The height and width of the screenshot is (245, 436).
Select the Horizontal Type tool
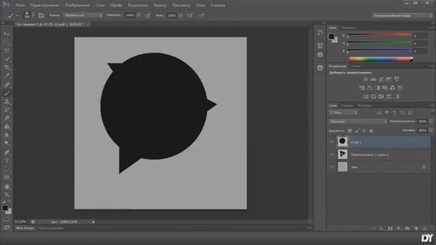tap(7, 161)
